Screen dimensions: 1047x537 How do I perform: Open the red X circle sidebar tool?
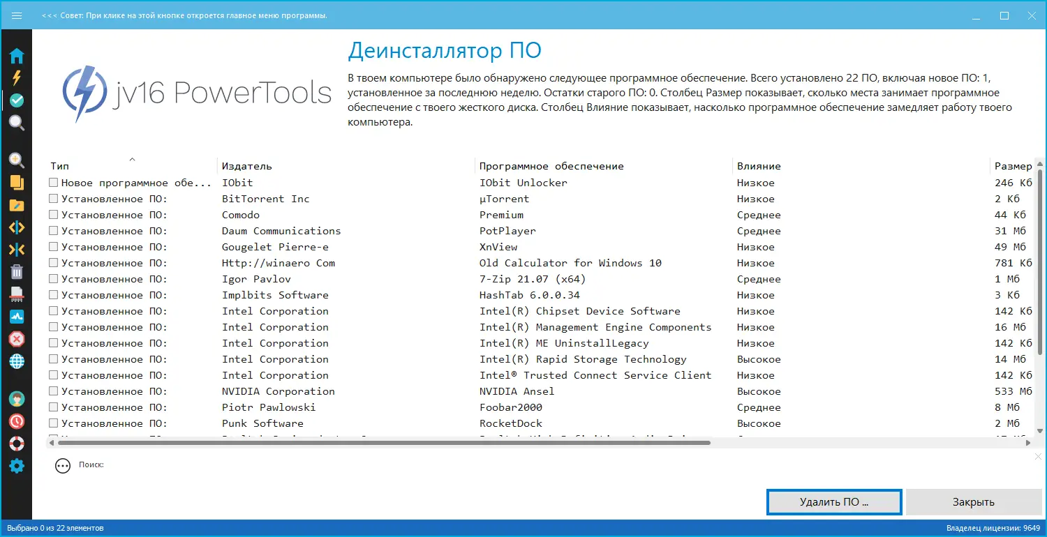point(17,339)
